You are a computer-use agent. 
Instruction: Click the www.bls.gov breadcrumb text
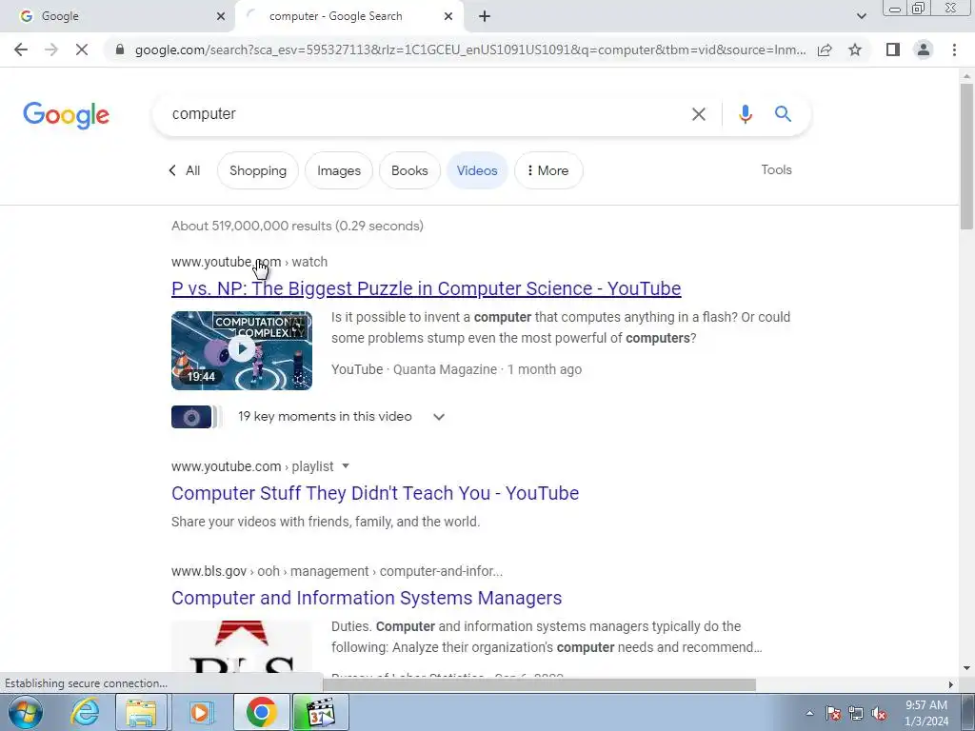coord(209,571)
